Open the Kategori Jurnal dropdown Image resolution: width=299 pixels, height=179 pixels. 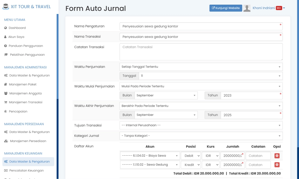coord(201,136)
